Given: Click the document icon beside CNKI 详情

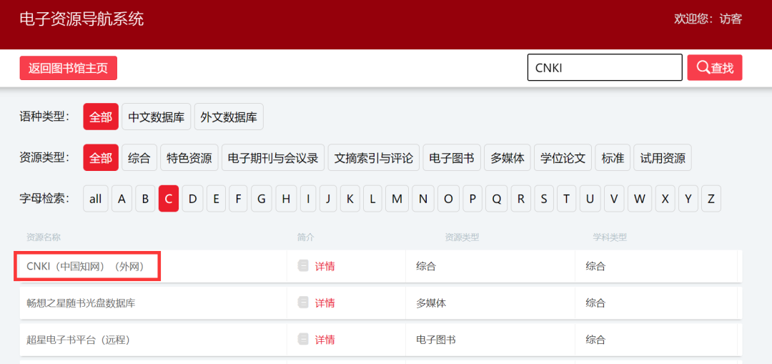Looking at the screenshot, I should pyautogui.click(x=303, y=266).
